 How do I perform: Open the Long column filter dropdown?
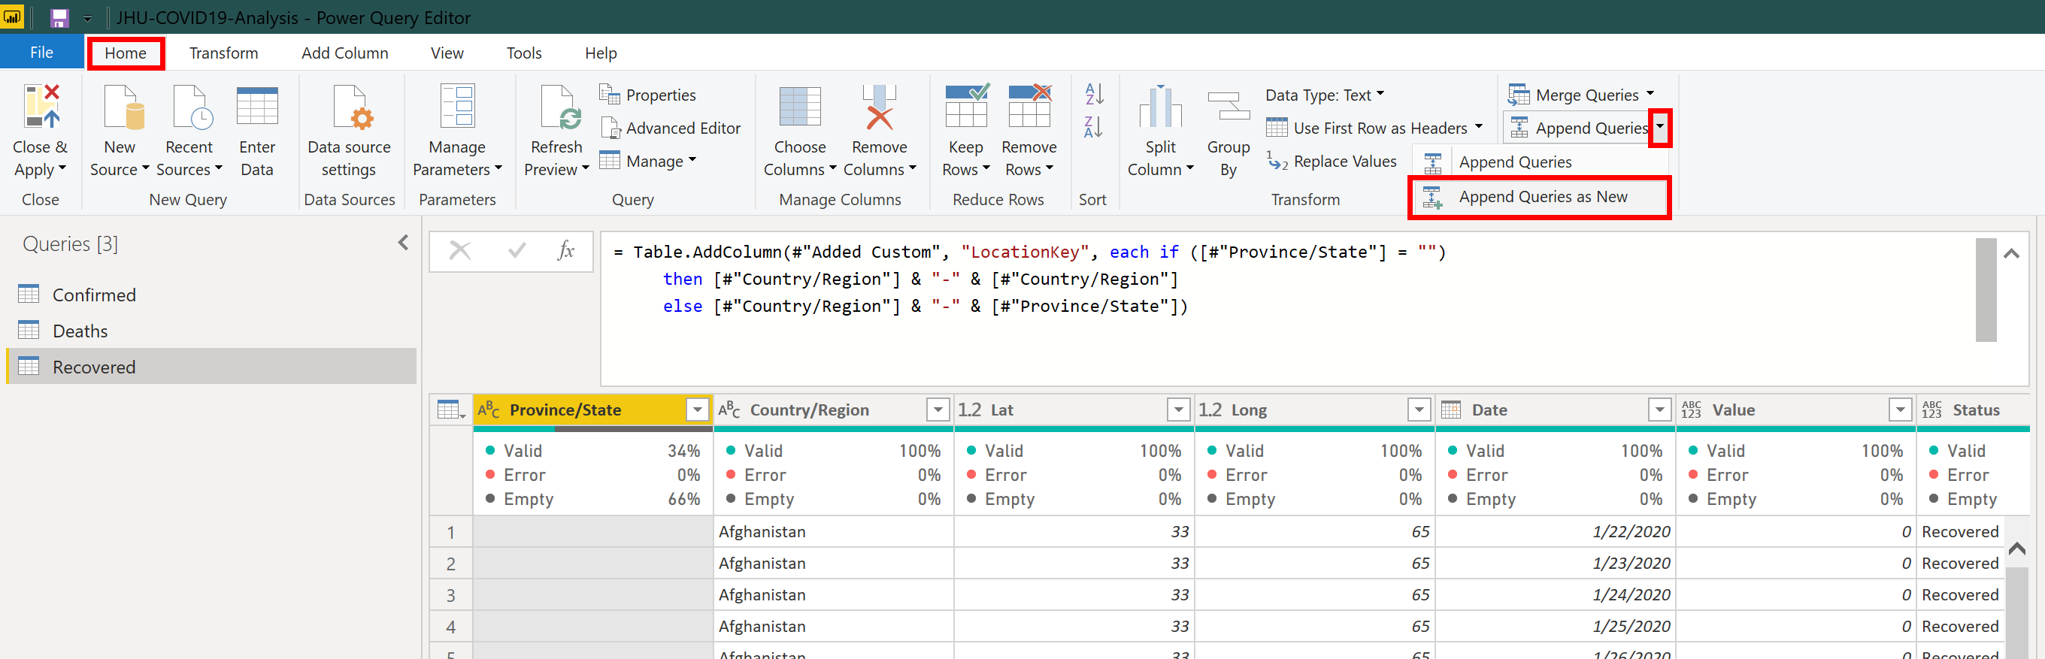pos(1419,410)
